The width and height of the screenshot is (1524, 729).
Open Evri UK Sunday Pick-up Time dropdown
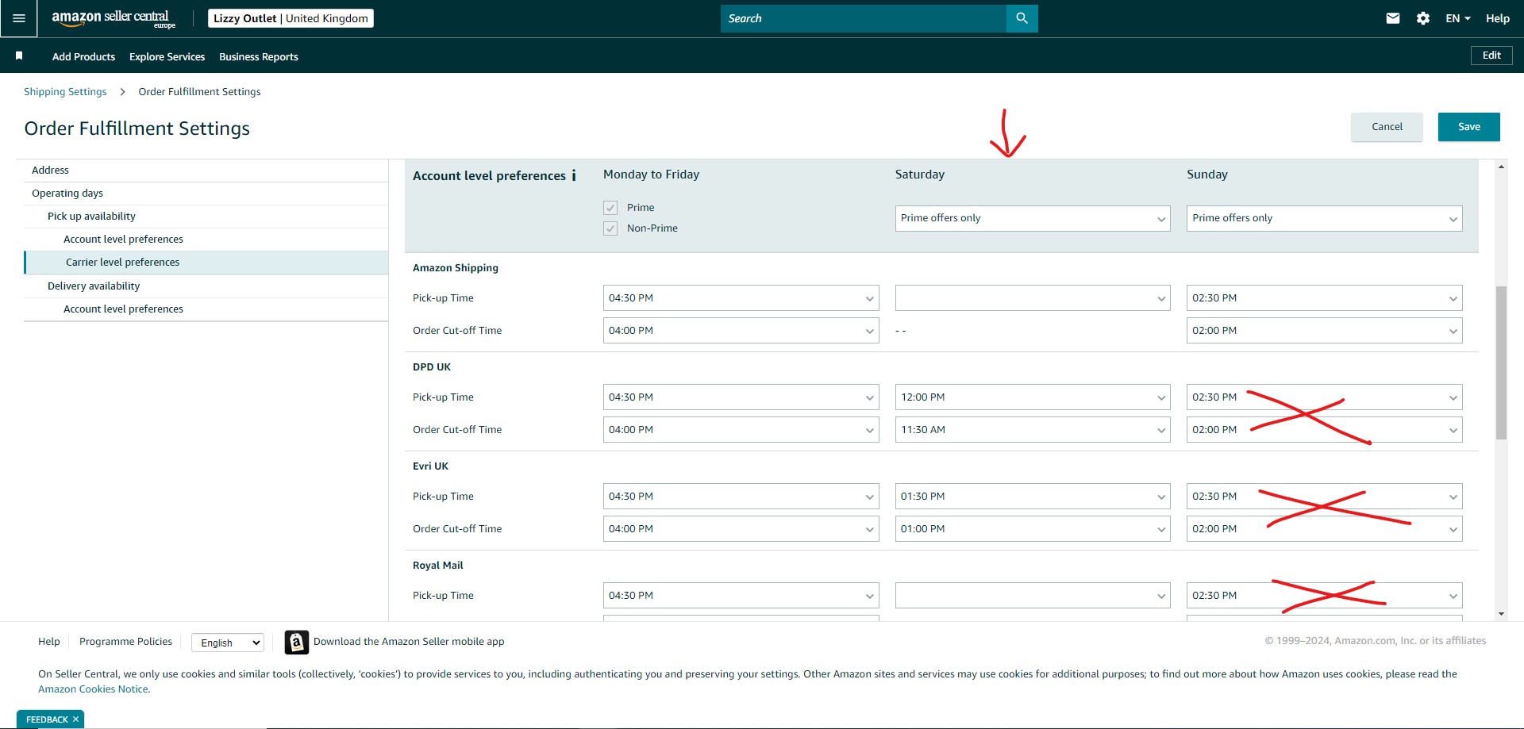(x=1324, y=497)
